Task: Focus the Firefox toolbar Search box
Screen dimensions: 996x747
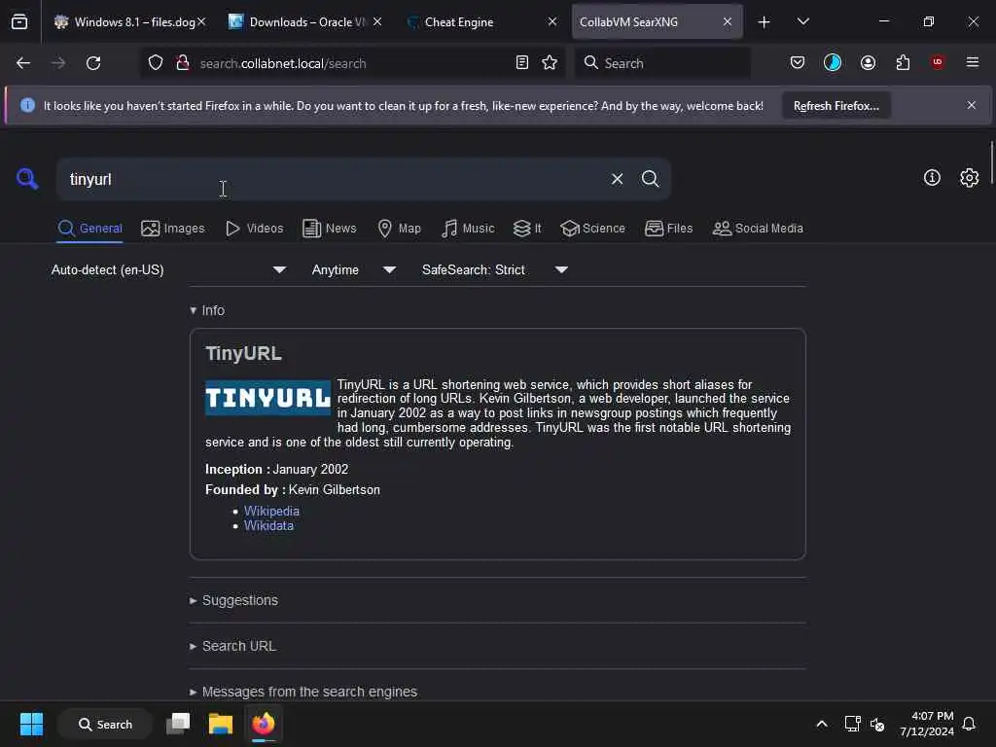Action: 662,63
